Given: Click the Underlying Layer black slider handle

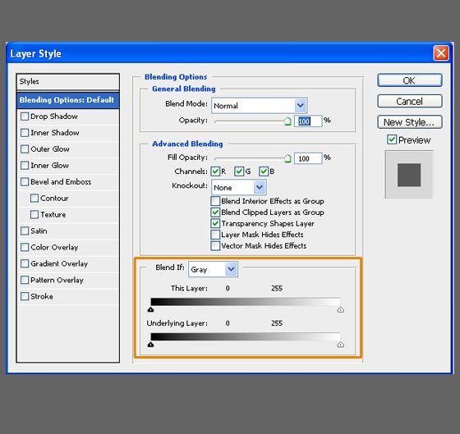Looking at the screenshot, I should point(151,345).
